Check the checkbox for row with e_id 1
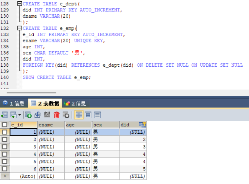Image resolution: width=249 pixels, height=184 pixels. 5,132
